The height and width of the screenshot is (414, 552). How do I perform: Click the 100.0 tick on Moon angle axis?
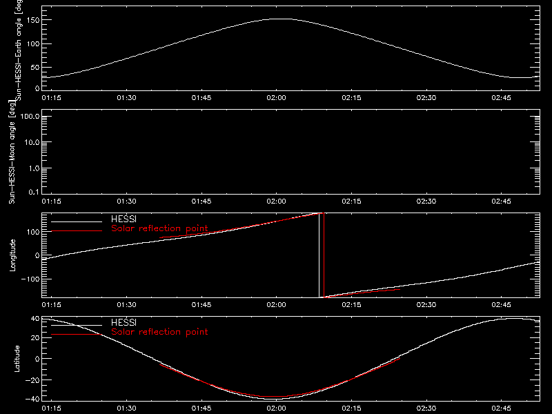click(30, 117)
